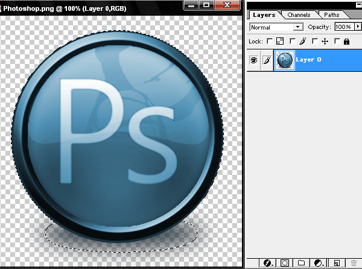Enable lock position checkbox
This screenshot has height=269, width=362.
(x=315, y=41)
